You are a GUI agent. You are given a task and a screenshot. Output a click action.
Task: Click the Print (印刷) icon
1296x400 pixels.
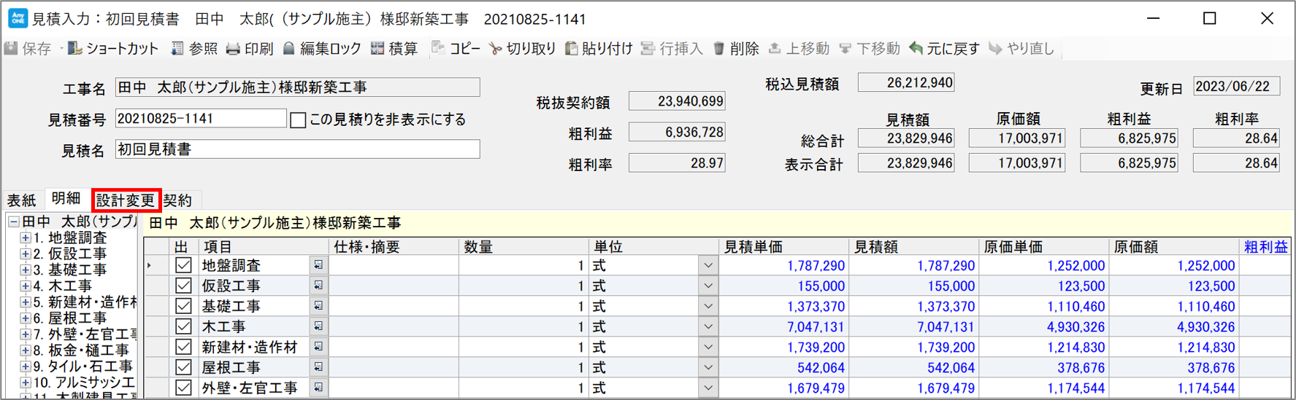[233, 49]
